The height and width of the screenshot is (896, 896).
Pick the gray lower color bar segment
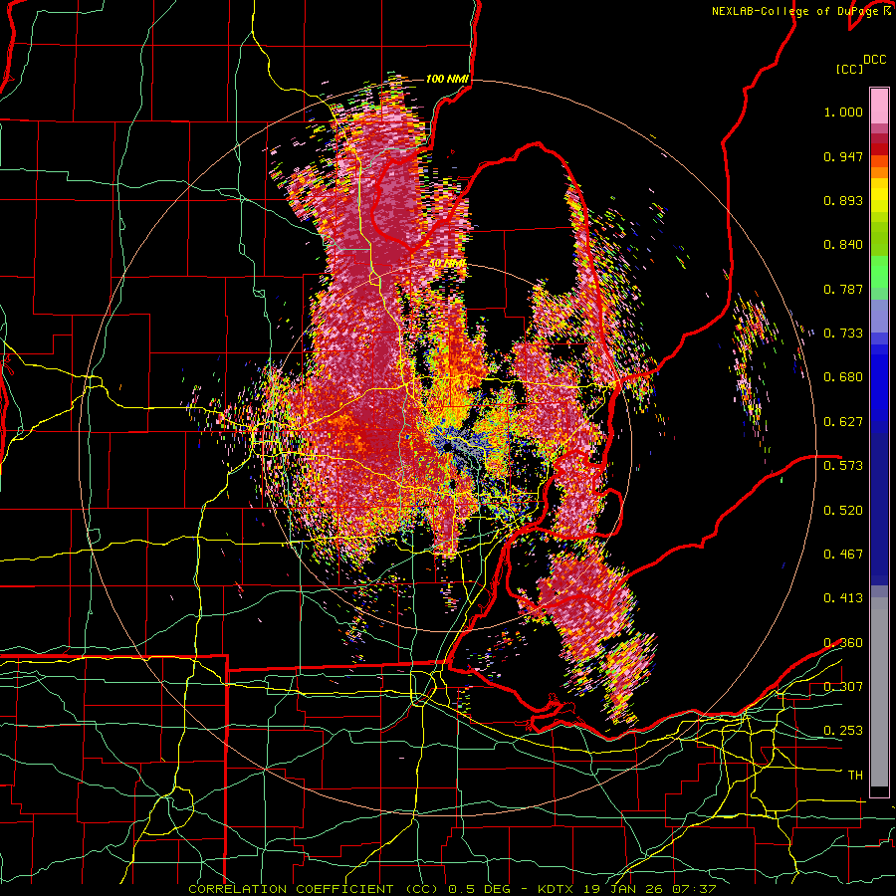879,692
